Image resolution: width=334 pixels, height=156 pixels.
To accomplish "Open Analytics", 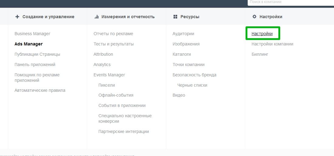I will pyautogui.click(x=102, y=65).
